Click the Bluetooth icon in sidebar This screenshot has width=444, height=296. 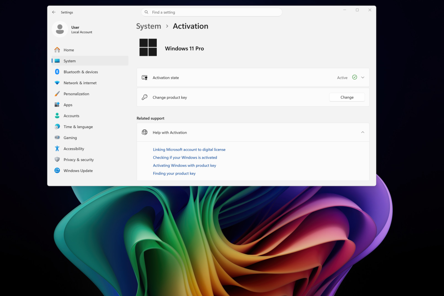57,72
